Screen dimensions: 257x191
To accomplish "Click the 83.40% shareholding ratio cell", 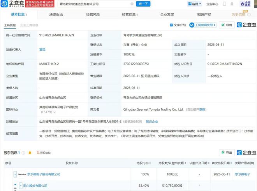I will 144,186.
